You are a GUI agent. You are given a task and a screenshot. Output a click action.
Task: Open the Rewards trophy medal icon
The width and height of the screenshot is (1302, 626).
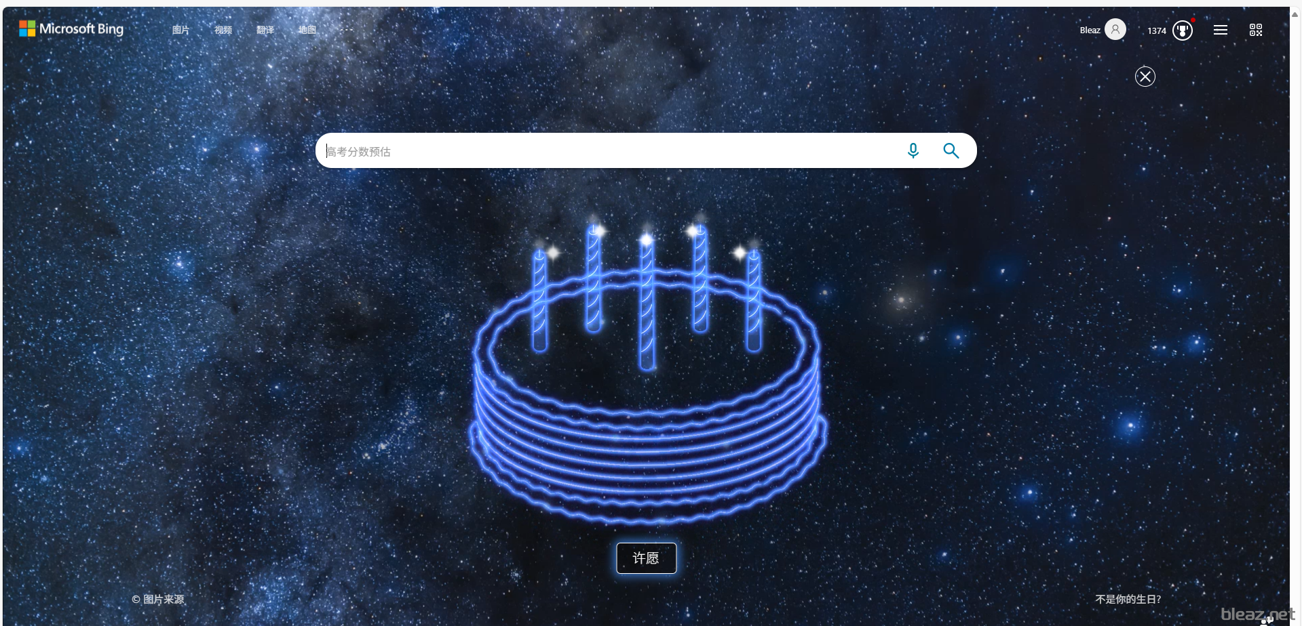[x=1183, y=30]
